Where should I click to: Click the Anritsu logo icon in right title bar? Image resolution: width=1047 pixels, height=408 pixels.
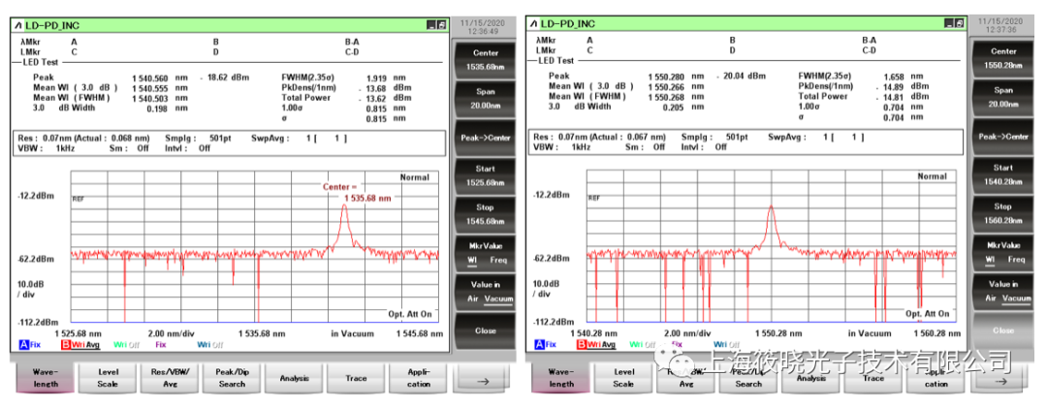pyautogui.click(x=534, y=21)
